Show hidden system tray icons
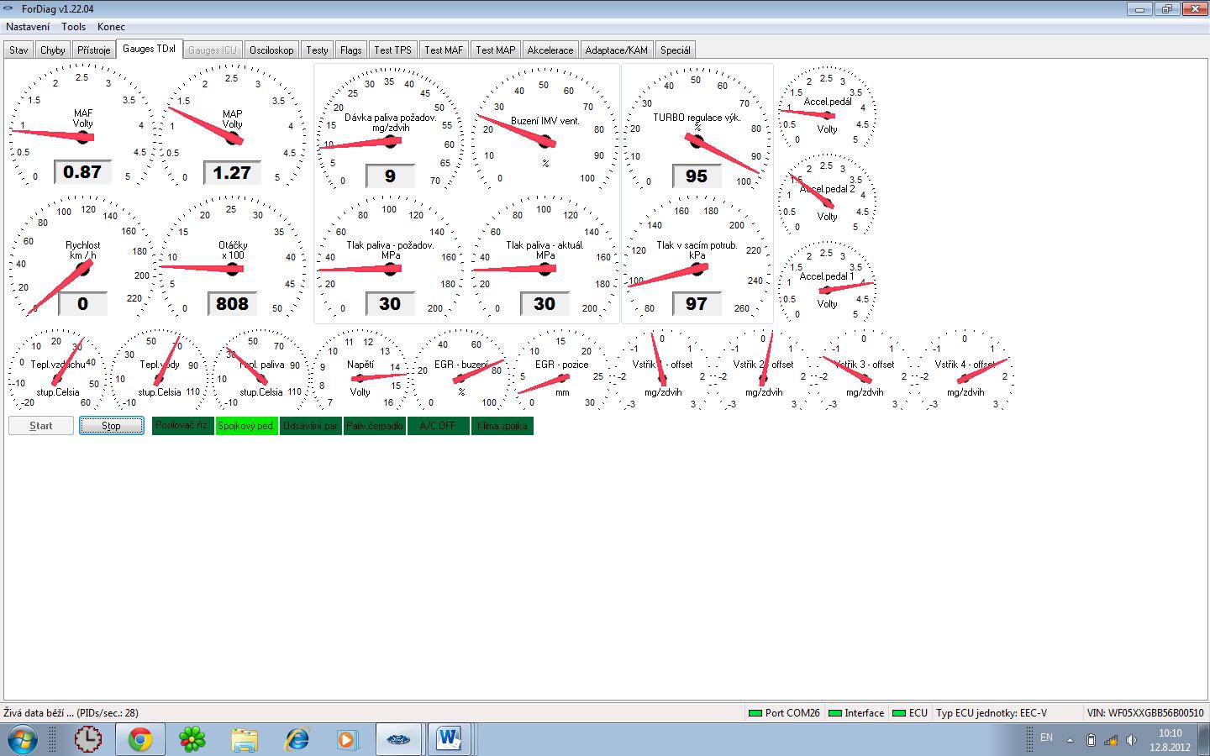This screenshot has width=1210, height=756. point(1070,740)
